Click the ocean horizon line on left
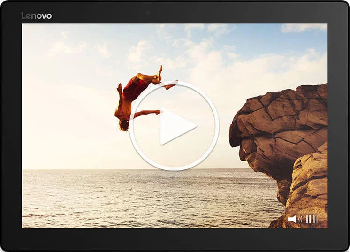The height and width of the screenshot is (252, 350). pos(70,169)
